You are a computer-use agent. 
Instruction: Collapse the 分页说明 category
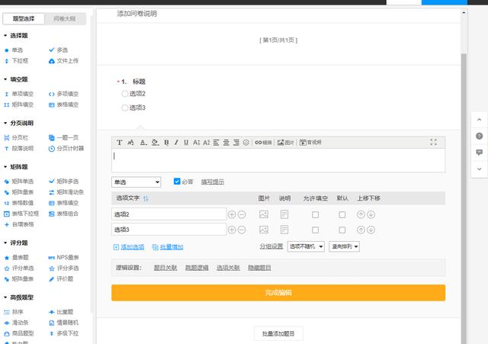(18, 123)
